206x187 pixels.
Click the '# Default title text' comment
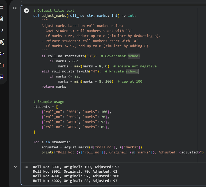[x=54, y=10]
